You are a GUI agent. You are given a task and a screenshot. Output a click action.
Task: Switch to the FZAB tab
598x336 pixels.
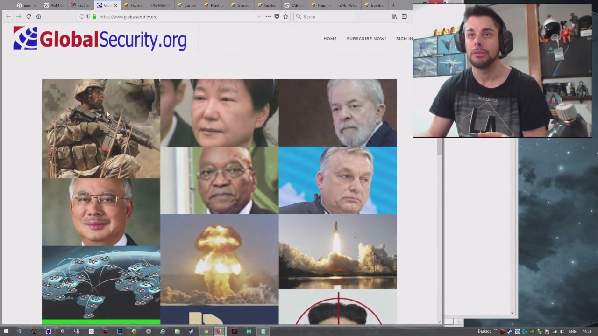pos(348,5)
